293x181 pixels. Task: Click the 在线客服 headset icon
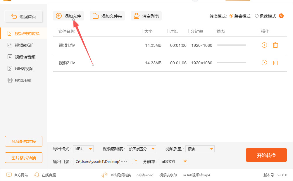coord(37,175)
